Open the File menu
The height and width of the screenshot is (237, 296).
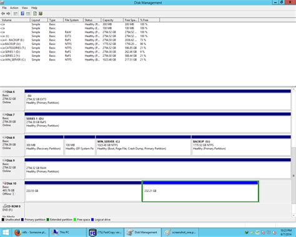point(4,8)
